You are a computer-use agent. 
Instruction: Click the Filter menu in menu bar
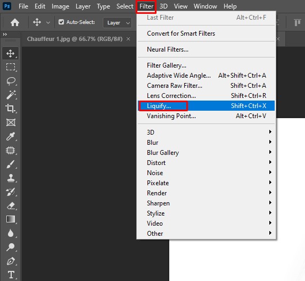click(146, 6)
